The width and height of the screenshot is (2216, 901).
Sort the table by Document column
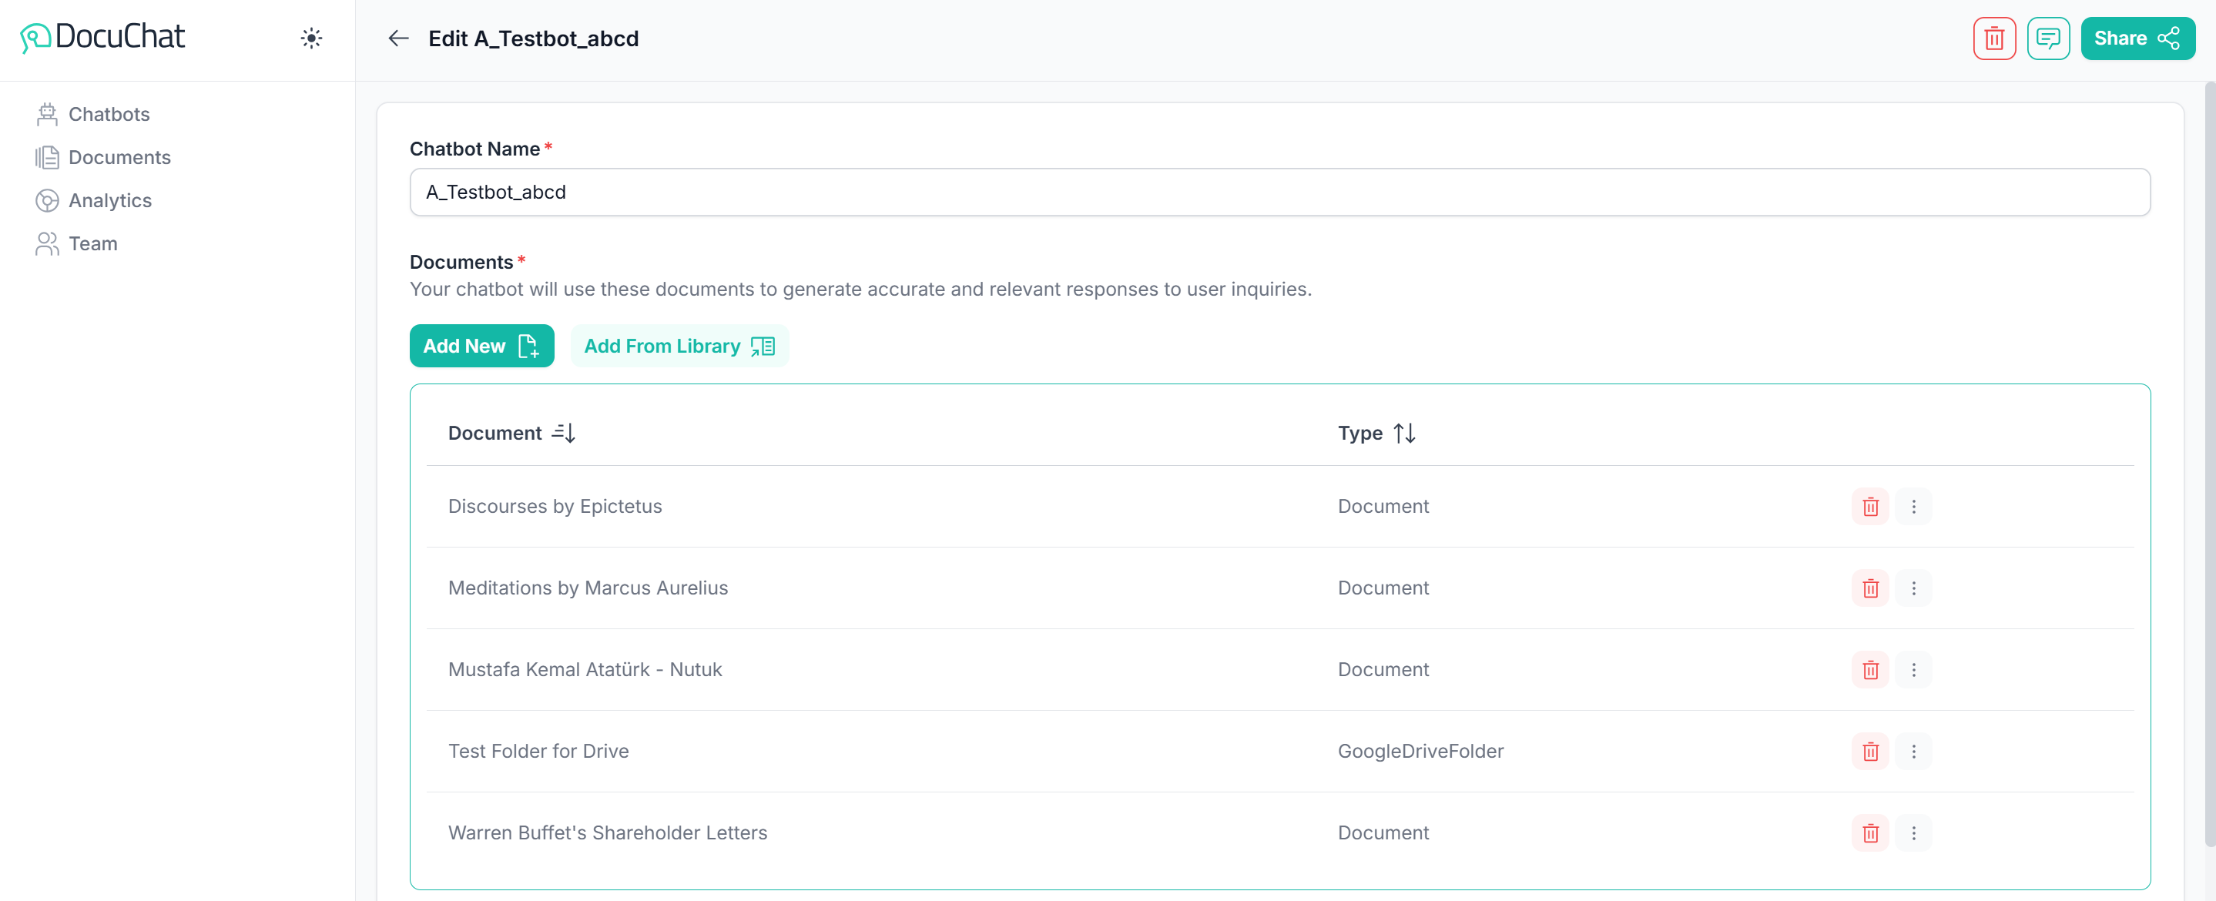pyautogui.click(x=564, y=433)
